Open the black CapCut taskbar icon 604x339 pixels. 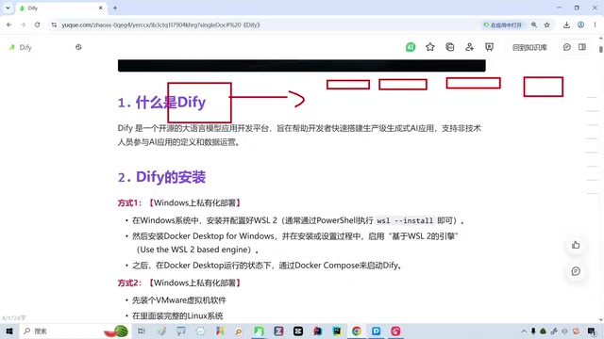298,331
